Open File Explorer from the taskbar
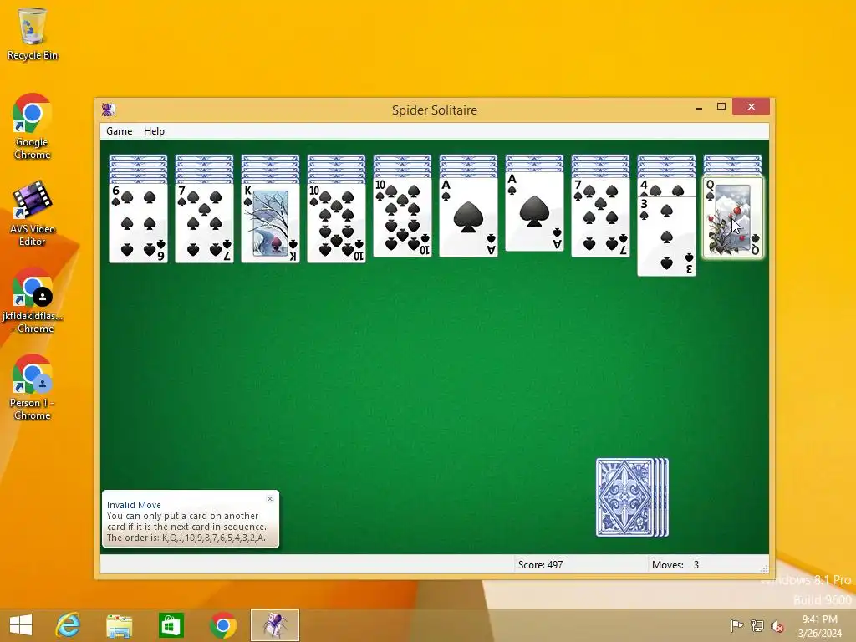Image resolution: width=856 pixels, height=642 pixels. pyautogui.click(x=119, y=625)
